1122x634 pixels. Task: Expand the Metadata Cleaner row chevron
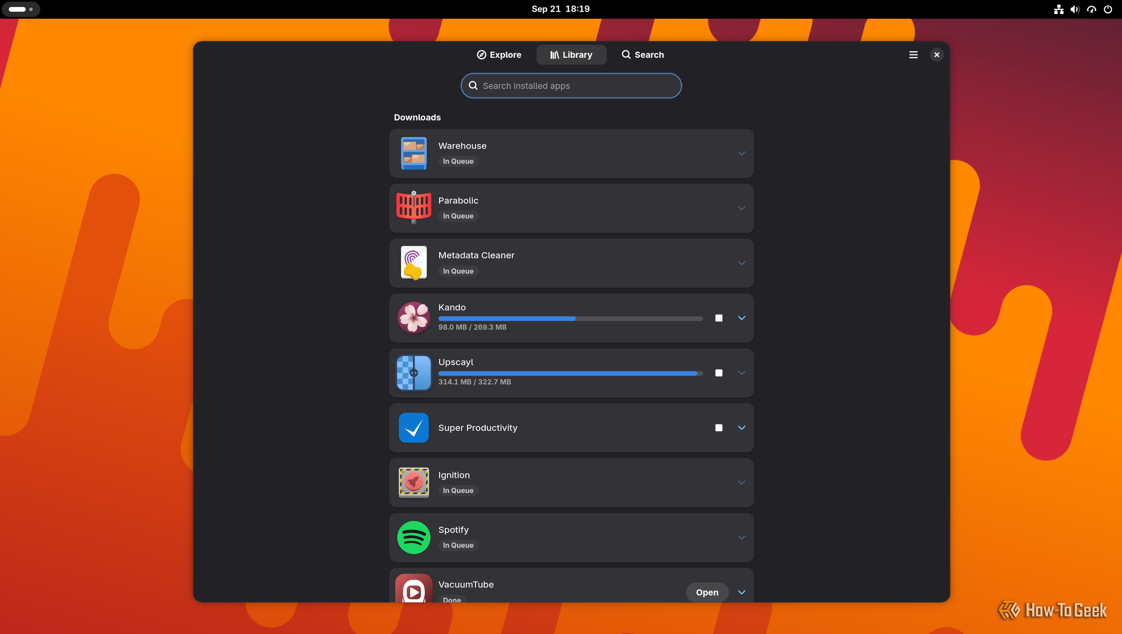tap(742, 263)
